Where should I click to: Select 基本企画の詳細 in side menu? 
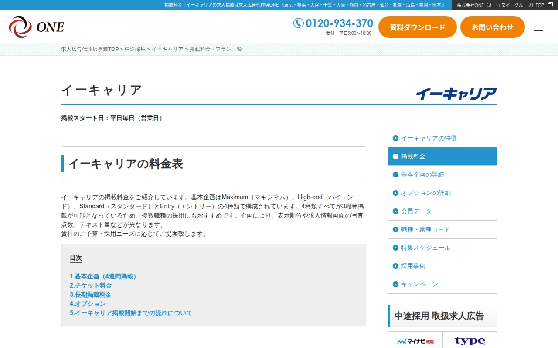pos(442,175)
